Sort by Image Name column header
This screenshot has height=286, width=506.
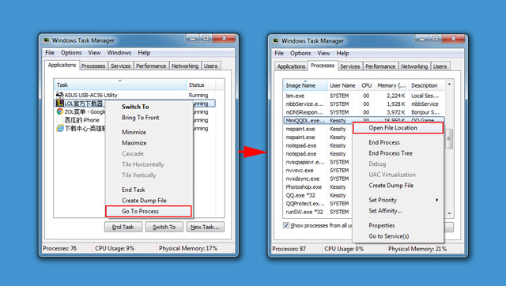(x=305, y=85)
